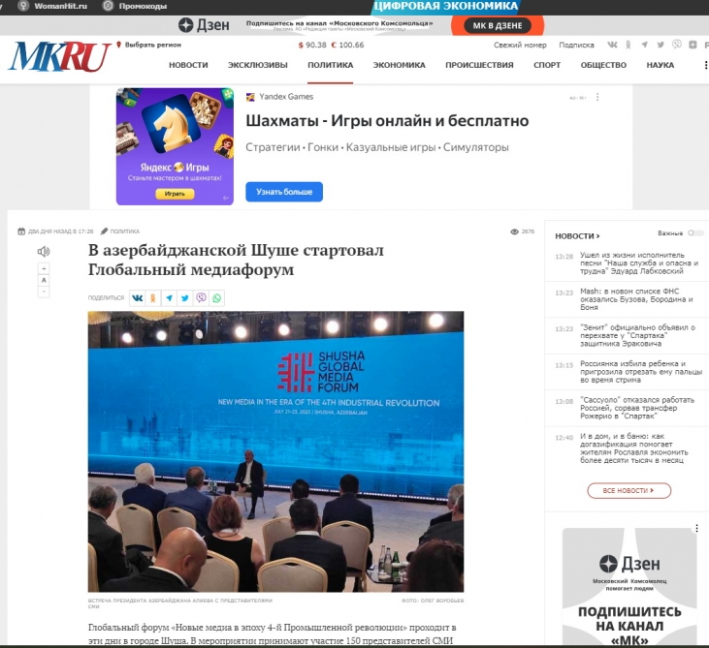Share article on VK
The image size is (709, 648).
point(138,298)
